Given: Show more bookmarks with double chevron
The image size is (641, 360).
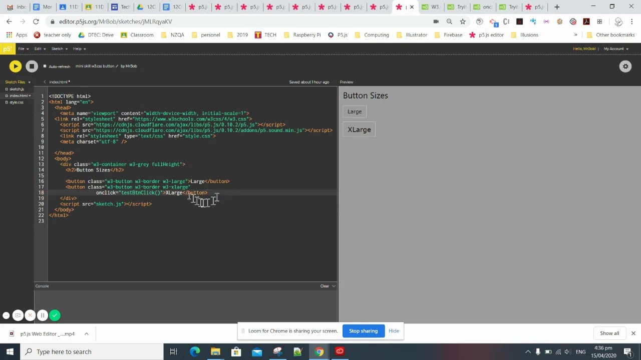Looking at the screenshot, I should (x=575, y=35).
